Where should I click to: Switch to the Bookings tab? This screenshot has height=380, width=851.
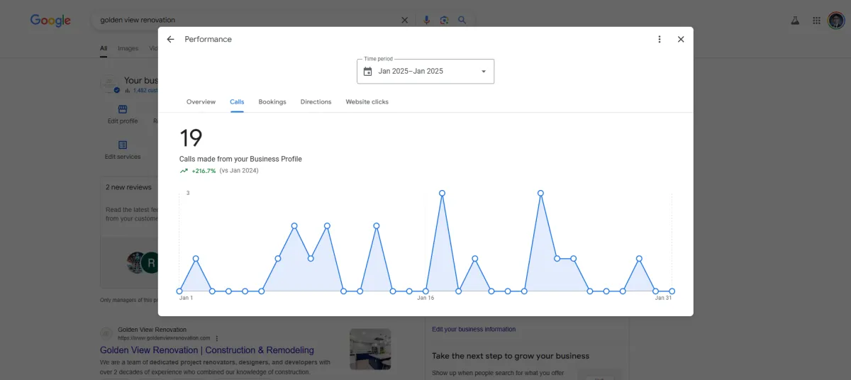click(x=272, y=102)
